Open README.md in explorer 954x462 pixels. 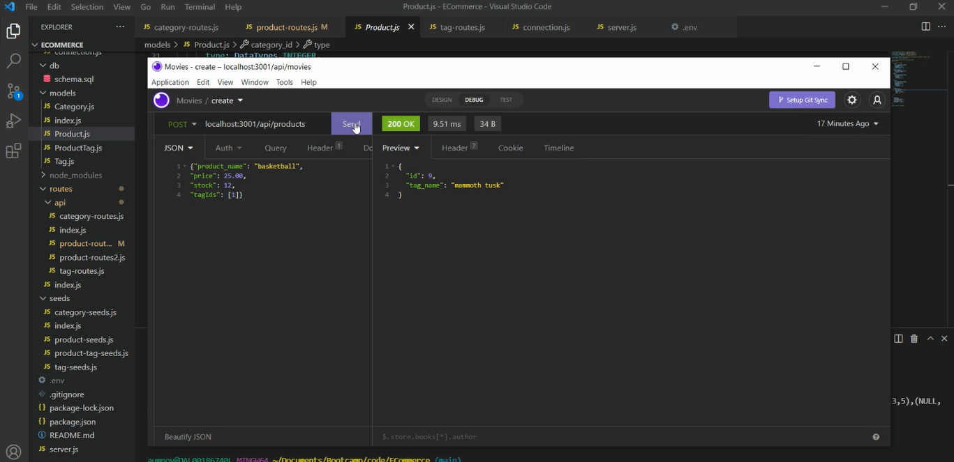(x=72, y=436)
